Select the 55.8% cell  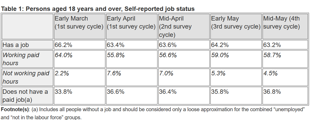pyautogui.click(x=116, y=55)
